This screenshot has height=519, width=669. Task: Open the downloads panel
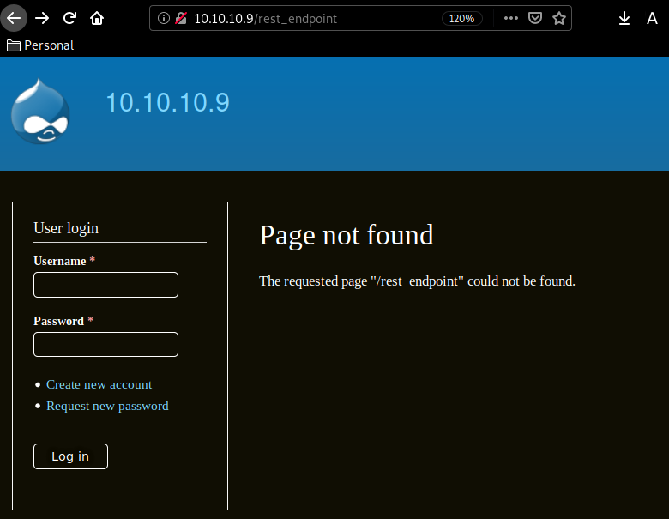(x=624, y=18)
